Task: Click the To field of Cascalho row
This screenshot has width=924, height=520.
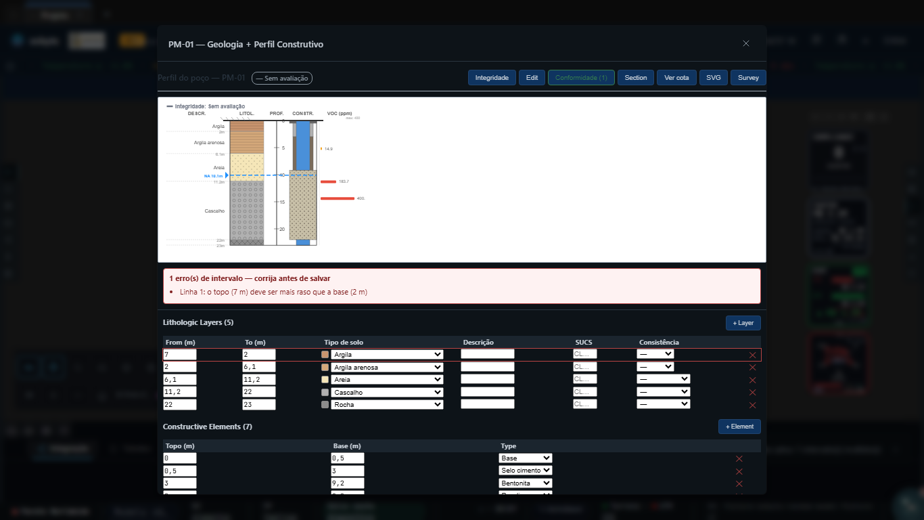Action: pos(259,392)
